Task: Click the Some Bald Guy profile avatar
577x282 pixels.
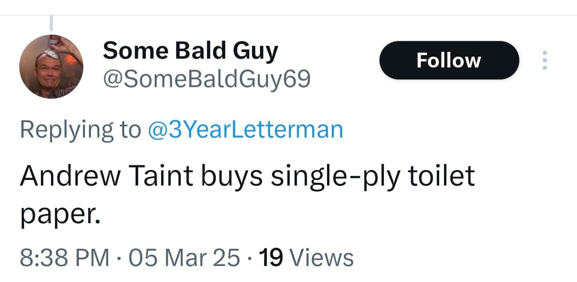Action: coord(51,66)
